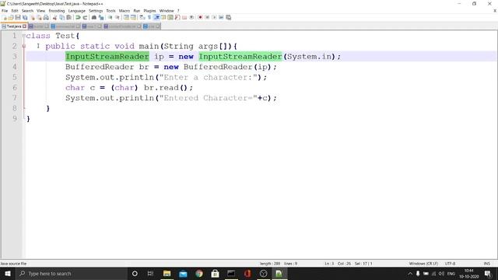Screen dimensions: 498x280
Task: Open the Plugins menu
Action: tap(149, 11)
